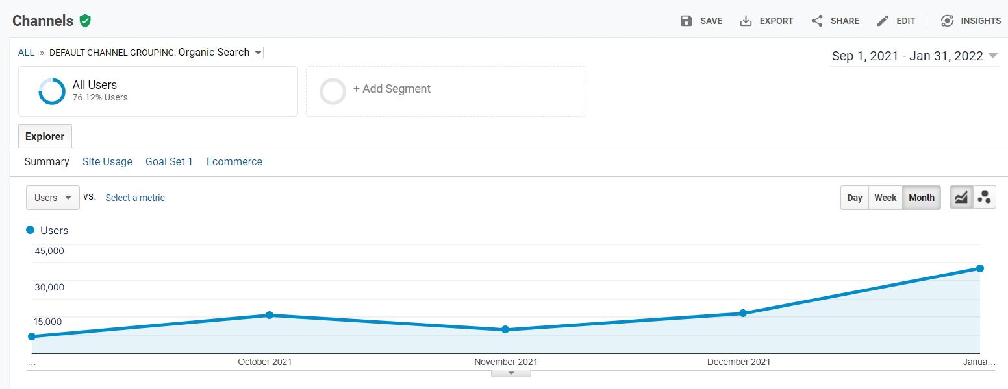The width and height of the screenshot is (1008, 389).
Task: Open the date range picker
Action: (x=914, y=56)
